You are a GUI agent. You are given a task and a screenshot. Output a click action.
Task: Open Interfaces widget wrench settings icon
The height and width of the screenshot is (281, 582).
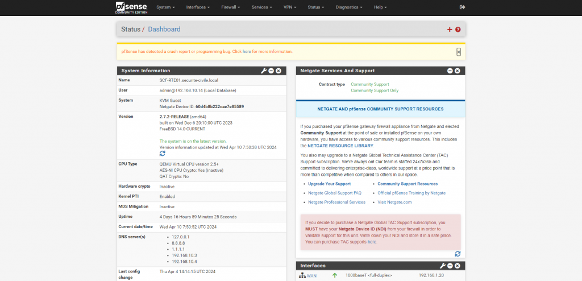(x=442, y=266)
